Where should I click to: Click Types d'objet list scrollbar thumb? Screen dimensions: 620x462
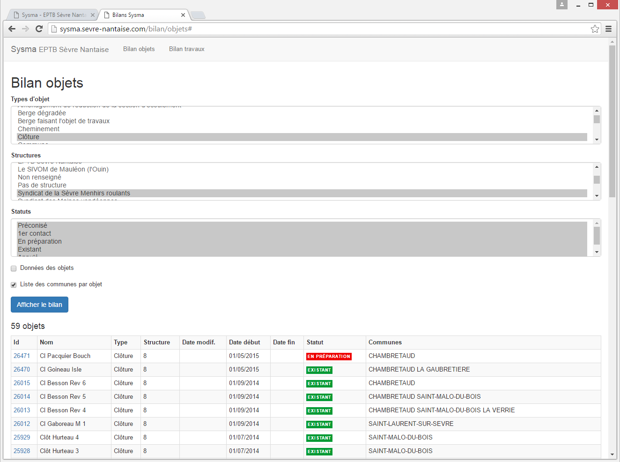tap(597, 119)
